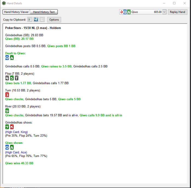Close the Hand Details window
Screen dimensions: 191x188
pos(185,3)
